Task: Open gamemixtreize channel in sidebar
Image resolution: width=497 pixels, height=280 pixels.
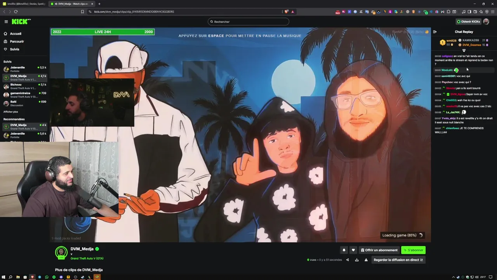Action: 25,94
